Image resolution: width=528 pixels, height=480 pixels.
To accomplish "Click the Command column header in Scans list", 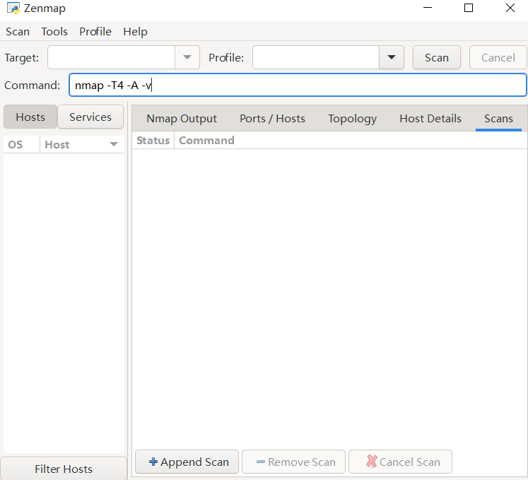I will click(x=351, y=141).
